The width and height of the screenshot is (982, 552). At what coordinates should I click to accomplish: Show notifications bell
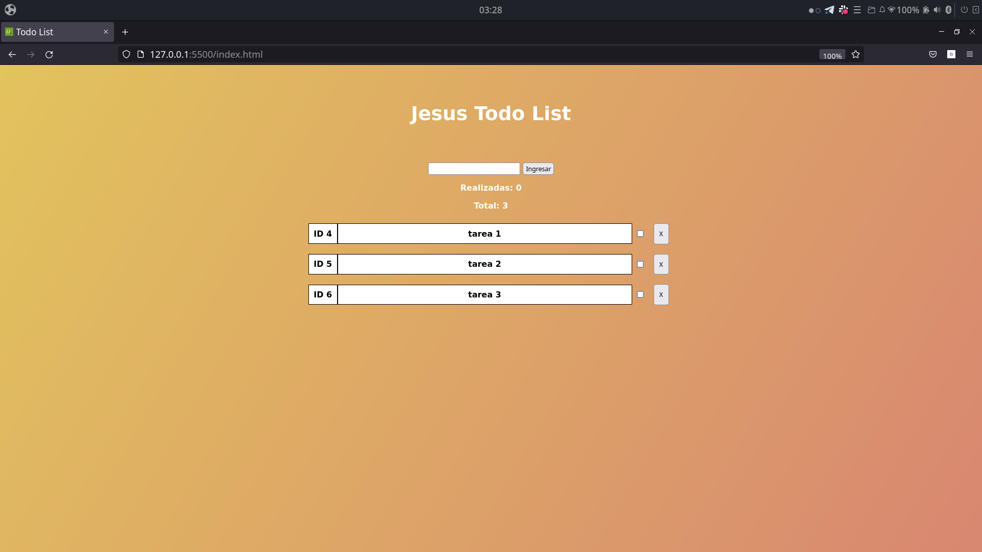[x=882, y=10]
